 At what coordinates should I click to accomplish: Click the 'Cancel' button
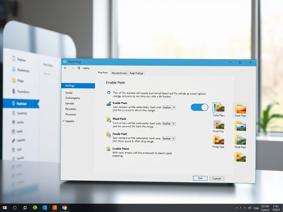(217, 179)
